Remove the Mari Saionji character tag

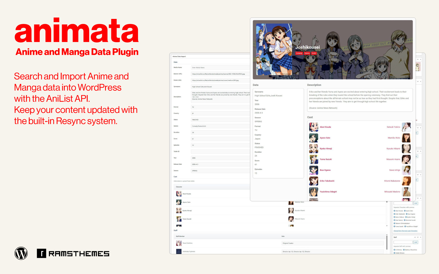pyautogui.click(x=394, y=220)
